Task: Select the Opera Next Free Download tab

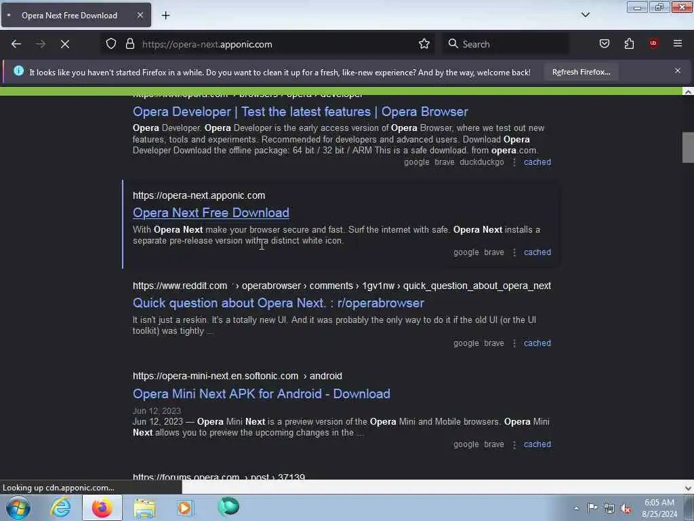Action: 76,15
